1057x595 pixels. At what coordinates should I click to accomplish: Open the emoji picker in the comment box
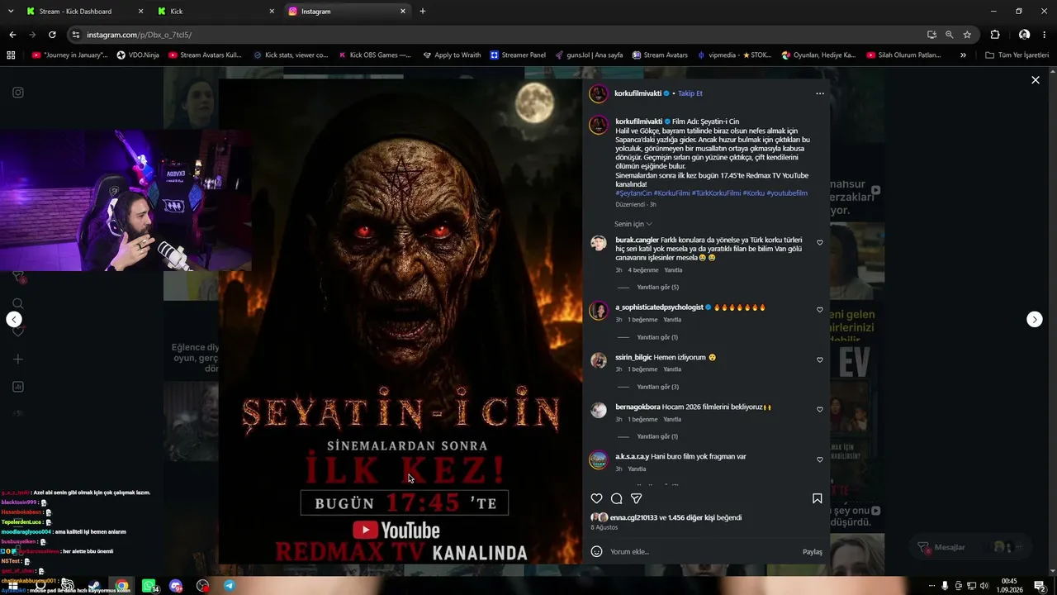[x=596, y=551]
